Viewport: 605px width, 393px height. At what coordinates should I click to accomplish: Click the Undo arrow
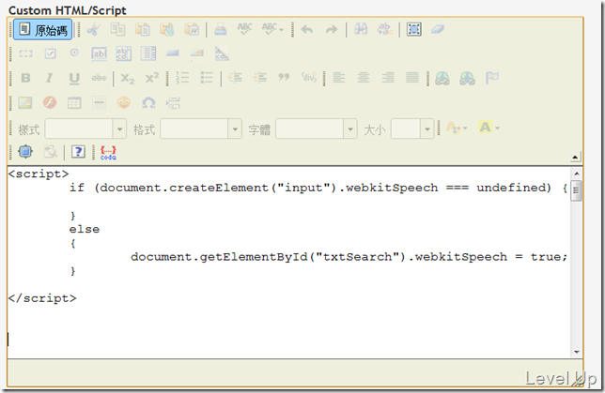[x=307, y=29]
